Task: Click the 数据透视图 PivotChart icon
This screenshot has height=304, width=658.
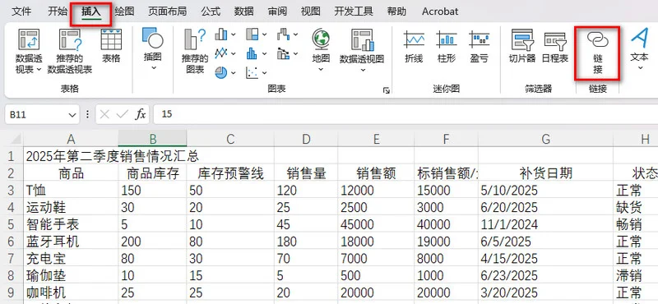Action: (x=363, y=39)
